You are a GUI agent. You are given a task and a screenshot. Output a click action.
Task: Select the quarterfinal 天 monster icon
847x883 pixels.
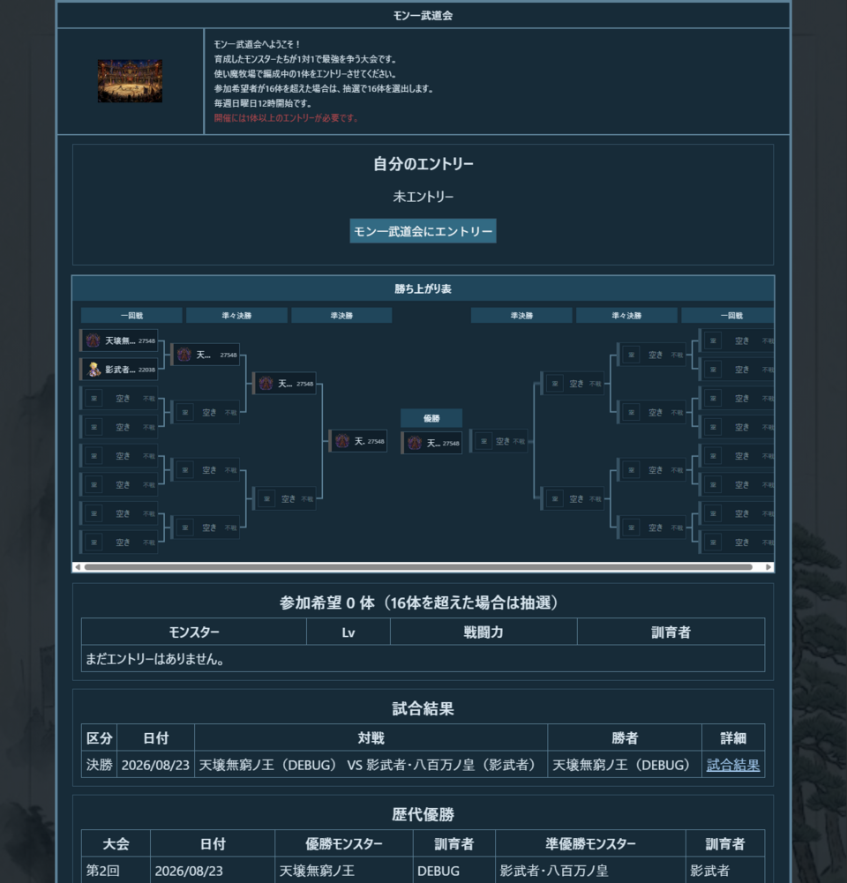coord(184,355)
